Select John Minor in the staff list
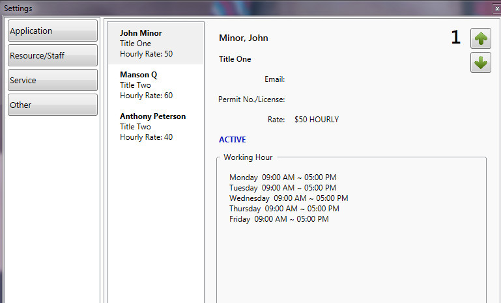Screen dimensions: 501x303 point(156,44)
